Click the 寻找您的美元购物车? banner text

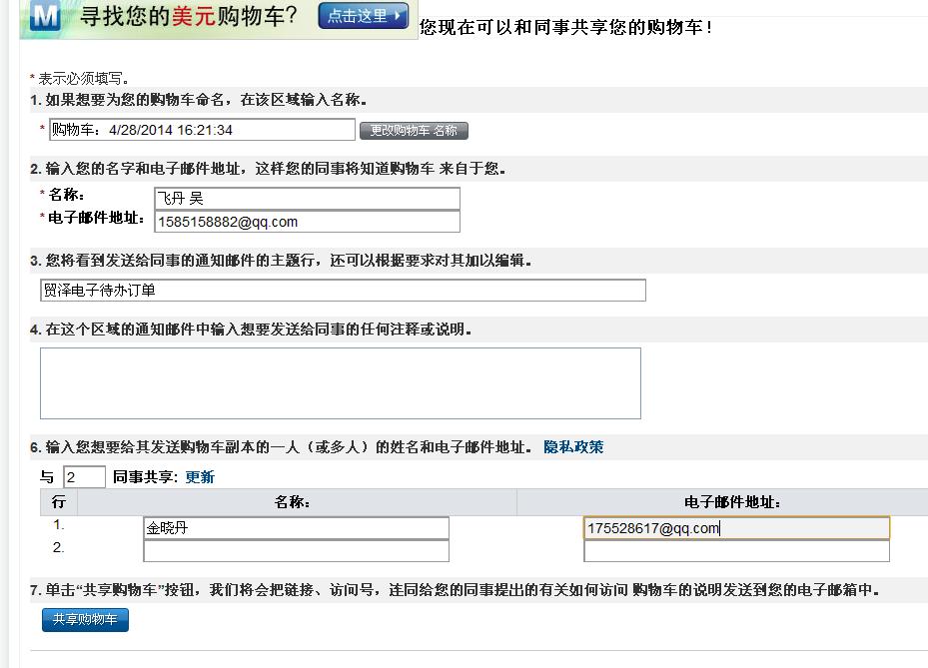tap(188, 16)
